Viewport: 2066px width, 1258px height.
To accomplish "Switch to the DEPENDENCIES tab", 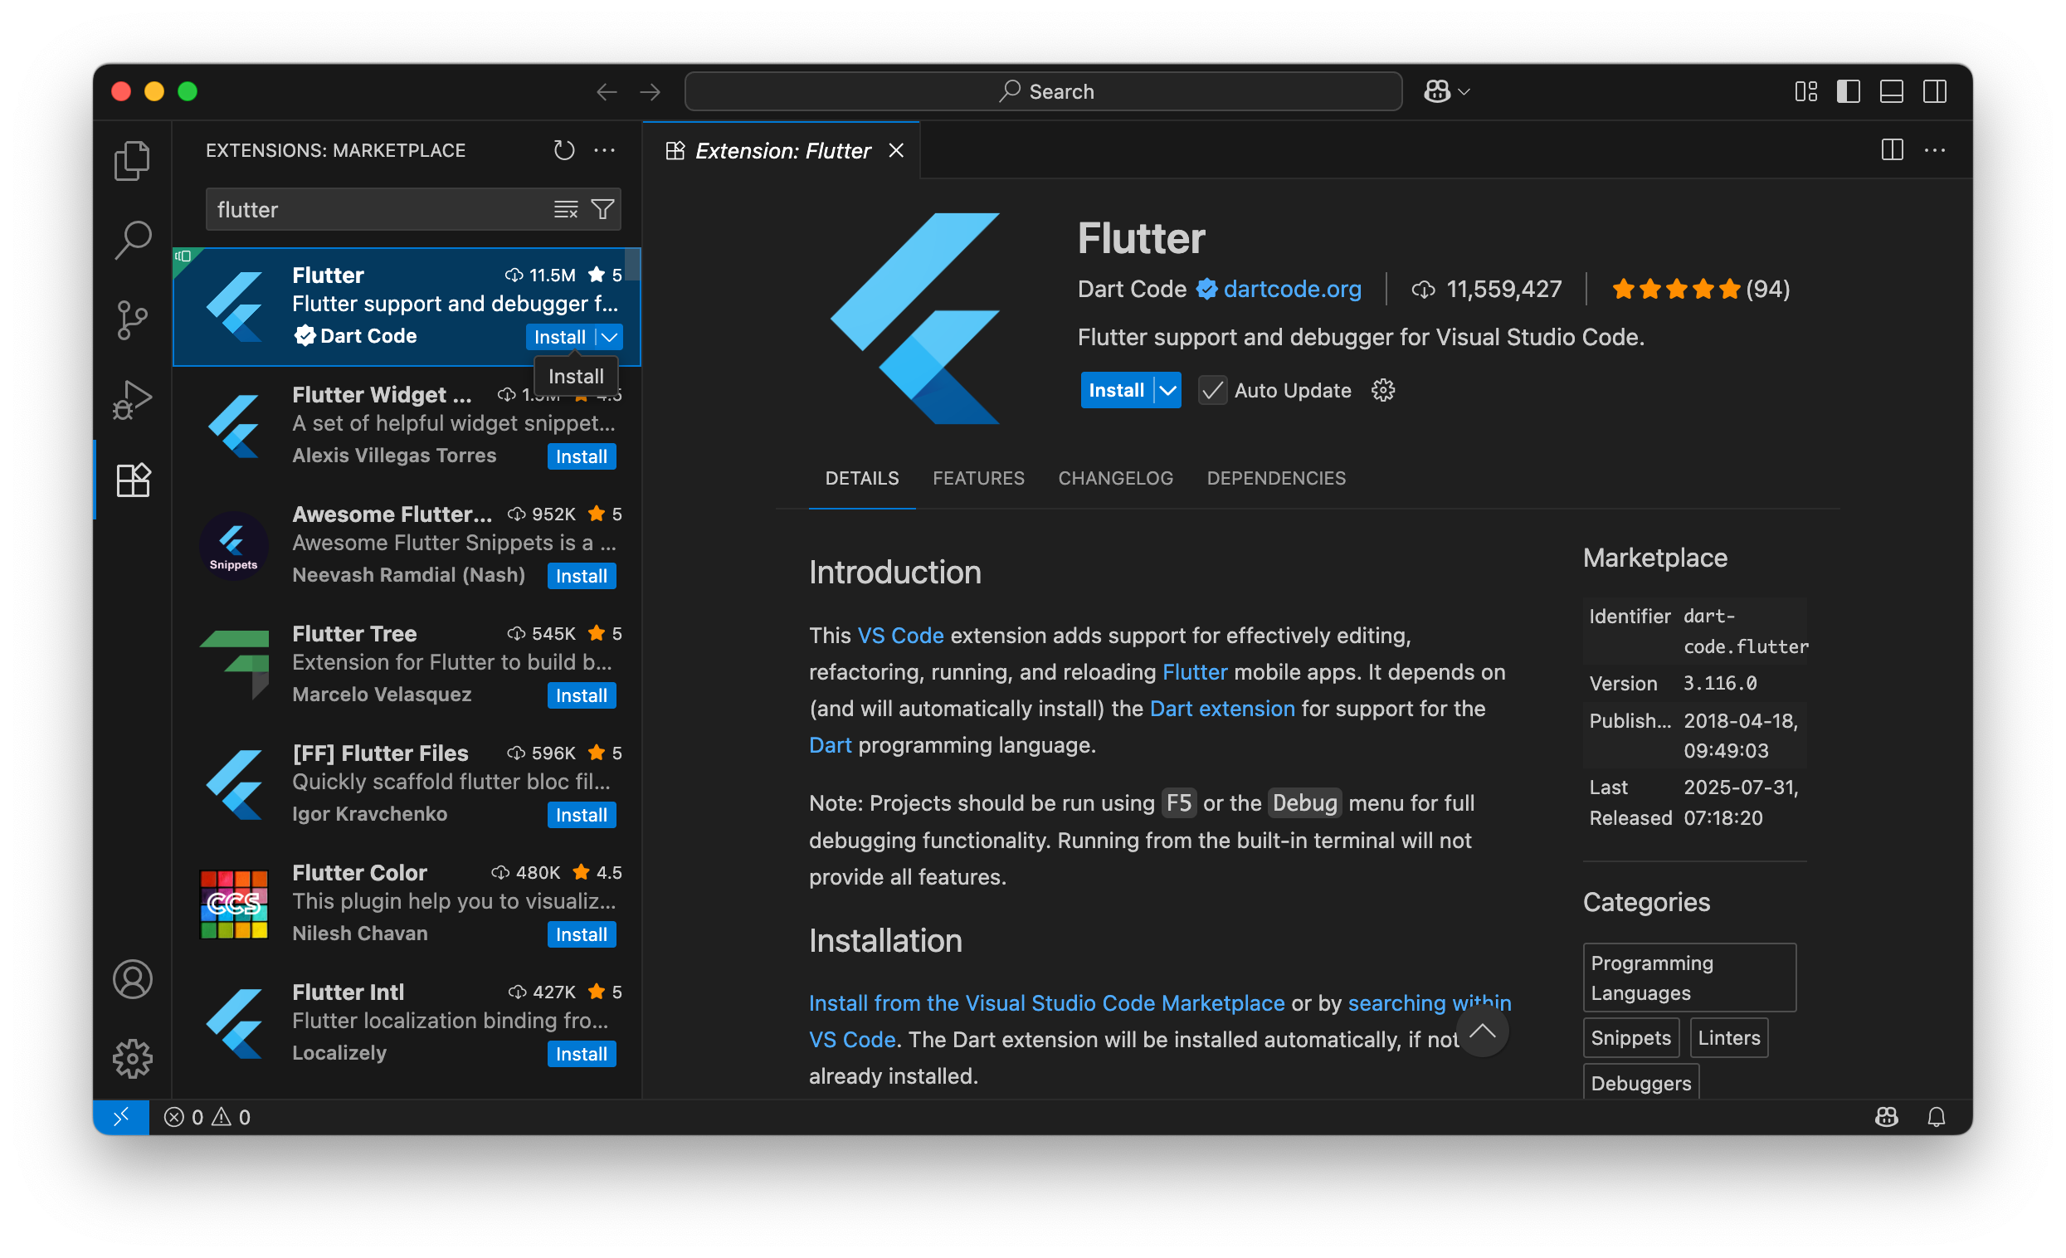I will click(x=1276, y=478).
